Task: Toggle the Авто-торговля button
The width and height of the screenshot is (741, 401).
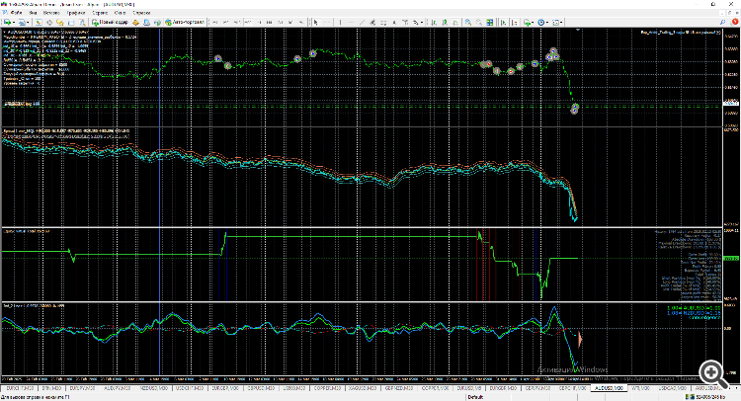Action: click(185, 22)
